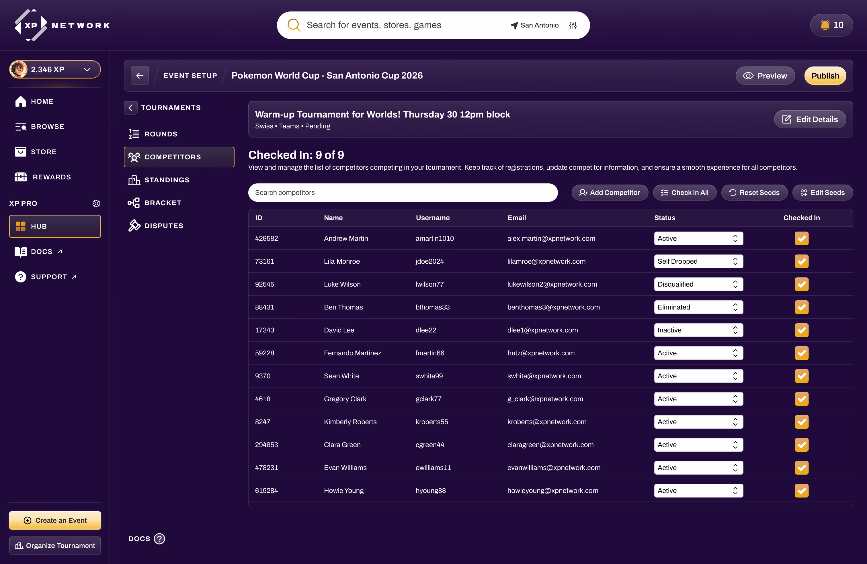The width and height of the screenshot is (867, 564).
Task: Click the Preview button
Action: coord(765,75)
